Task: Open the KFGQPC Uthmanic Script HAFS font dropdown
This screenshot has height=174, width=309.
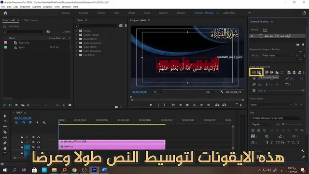Action: click(277, 118)
